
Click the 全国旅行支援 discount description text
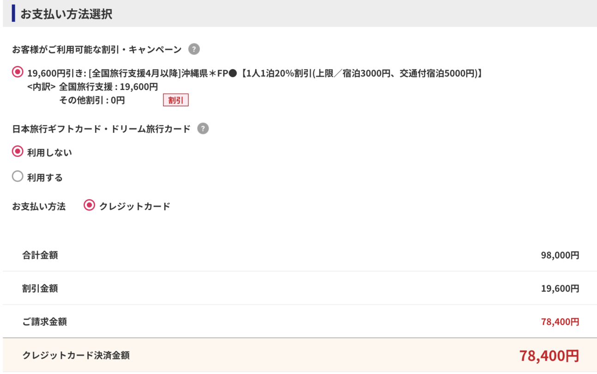(255, 73)
